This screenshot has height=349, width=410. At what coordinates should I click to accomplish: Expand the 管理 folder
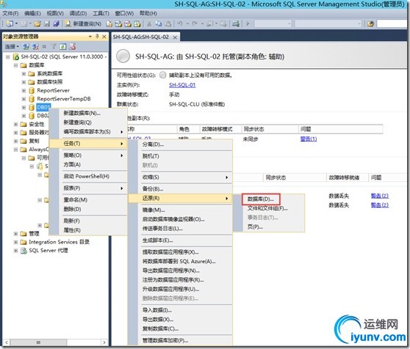click(15, 233)
